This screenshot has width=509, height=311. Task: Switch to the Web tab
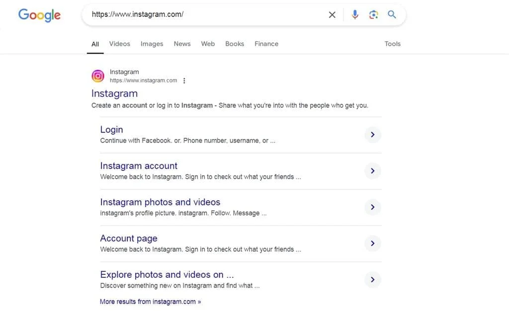[208, 44]
